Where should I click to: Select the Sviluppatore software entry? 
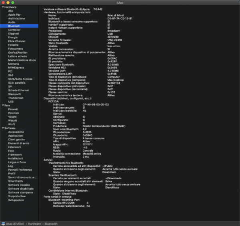(16, 200)
